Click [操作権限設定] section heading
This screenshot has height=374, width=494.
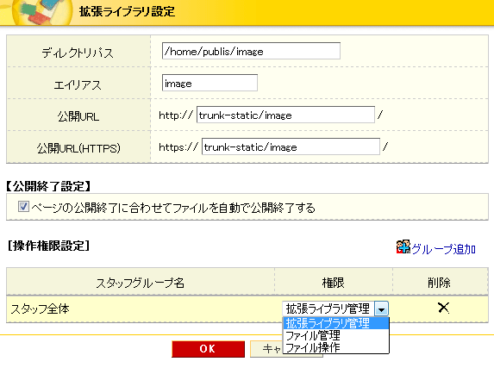click(48, 246)
